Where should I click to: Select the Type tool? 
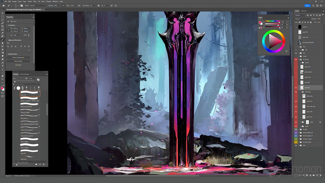[x=3, y=66]
